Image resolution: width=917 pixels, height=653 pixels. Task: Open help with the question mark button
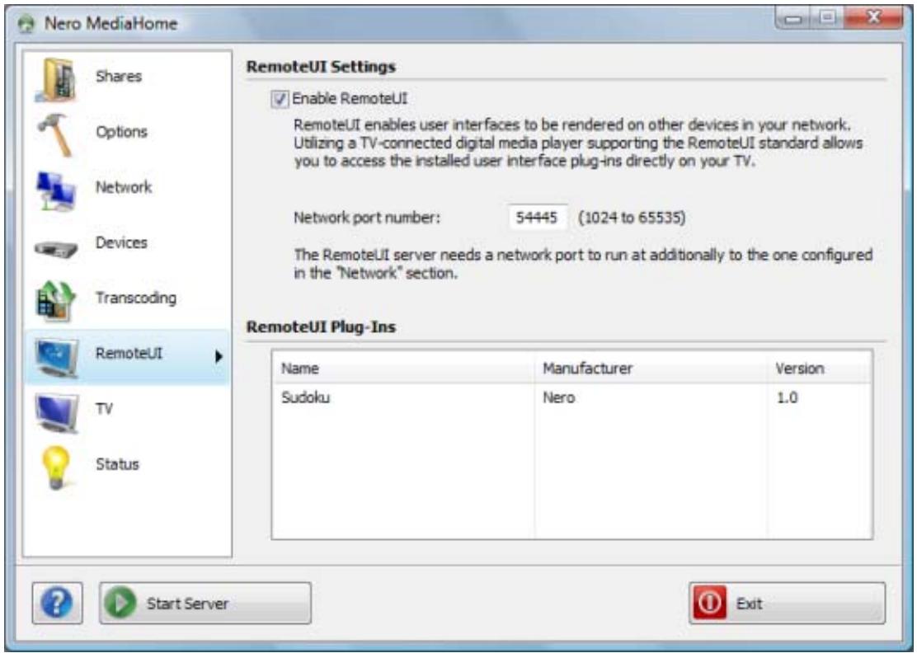click(x=58, y=603)
